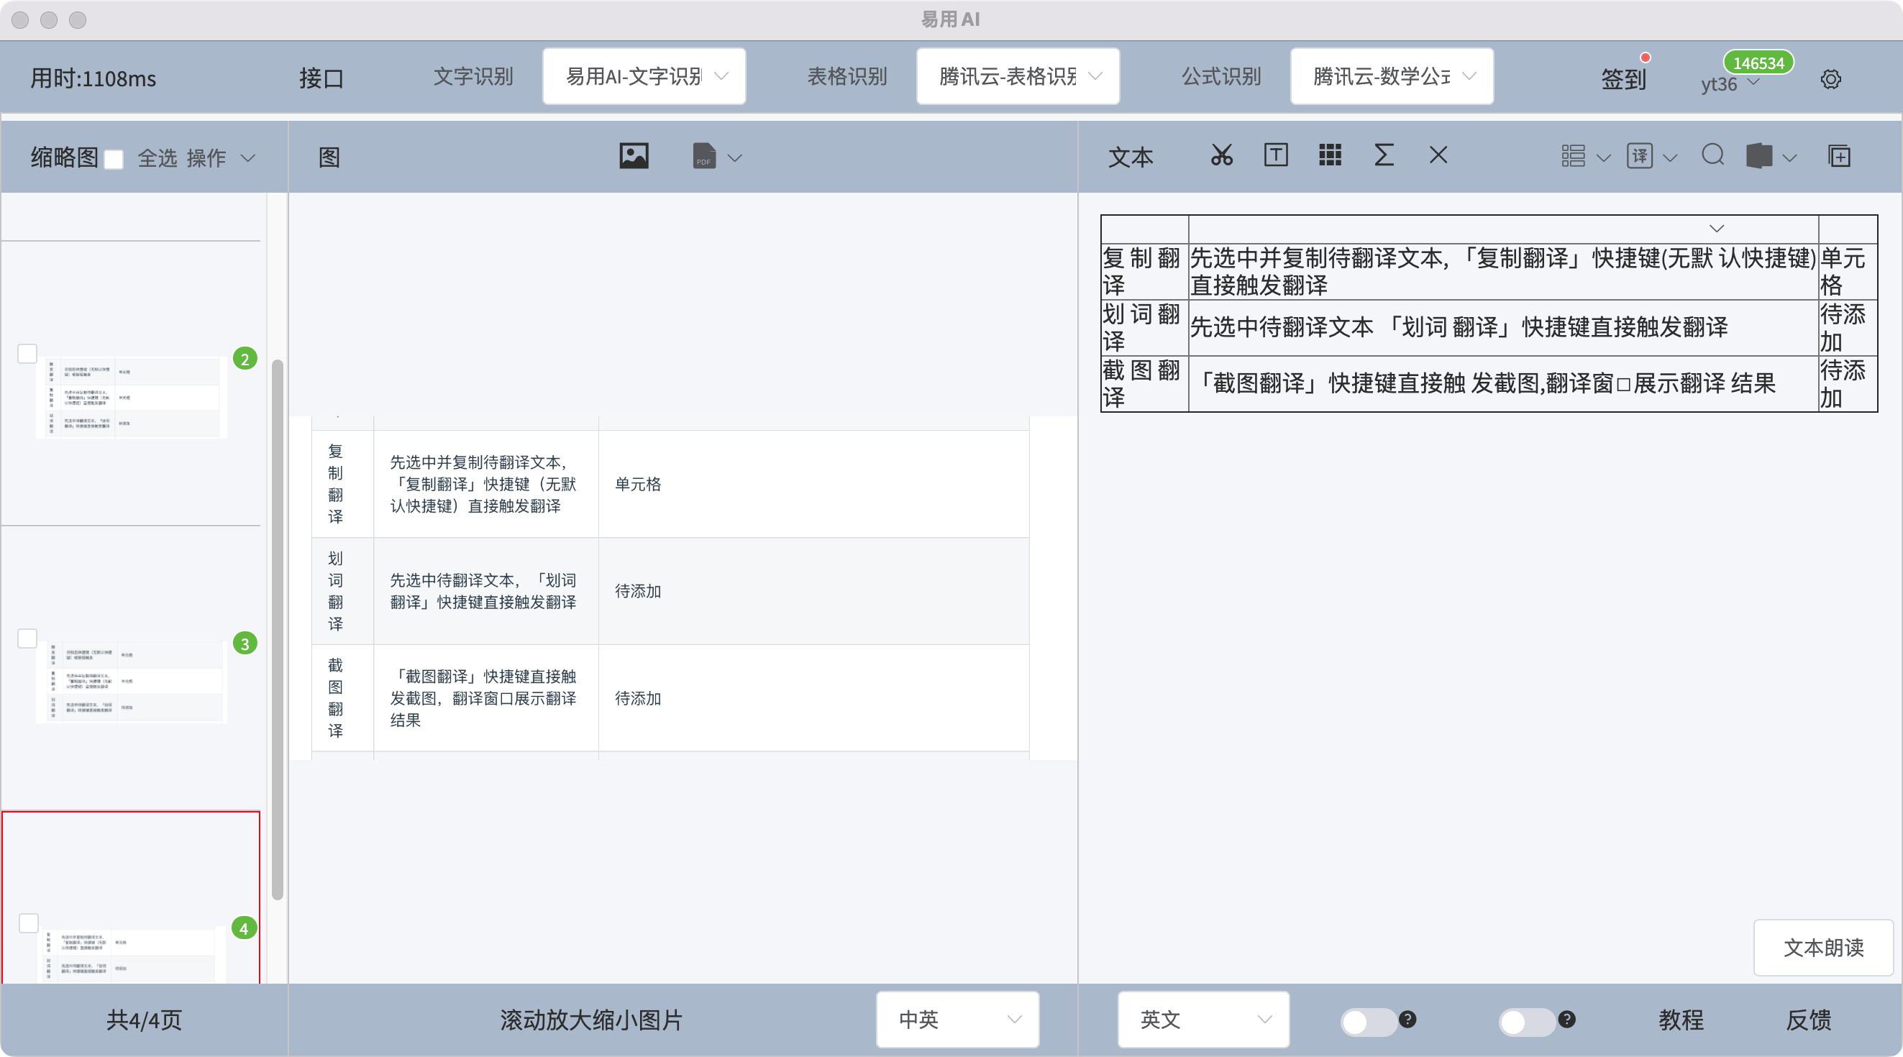Select thumbnail page 4
The width and height of the screenshot is (1903, 1057).
[x=132, y=953]
